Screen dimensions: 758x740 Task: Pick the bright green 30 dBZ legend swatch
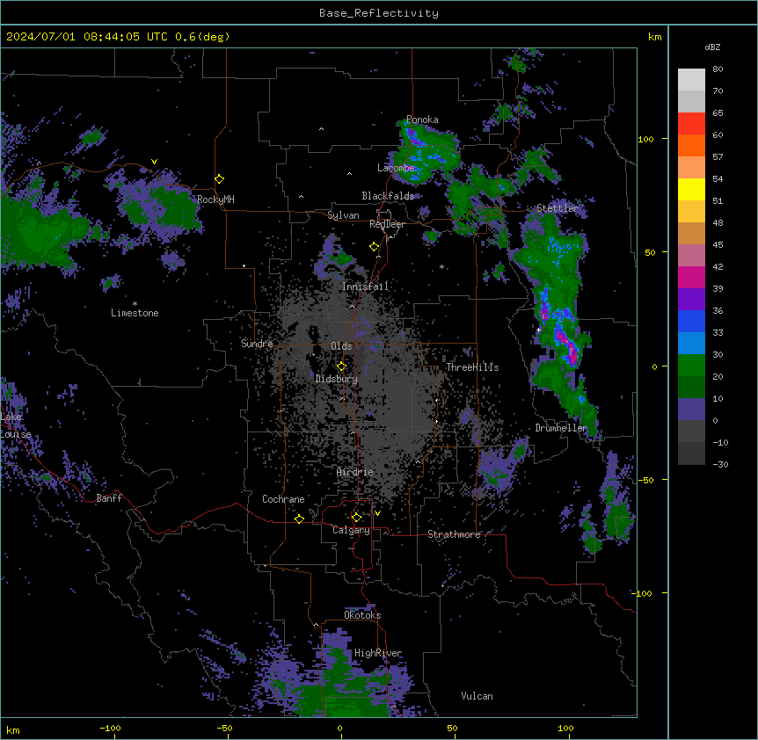point(691,366)
